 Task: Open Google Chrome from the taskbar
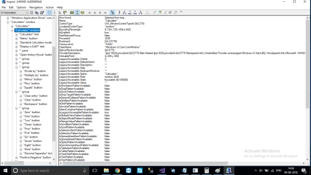coord(117,171)
